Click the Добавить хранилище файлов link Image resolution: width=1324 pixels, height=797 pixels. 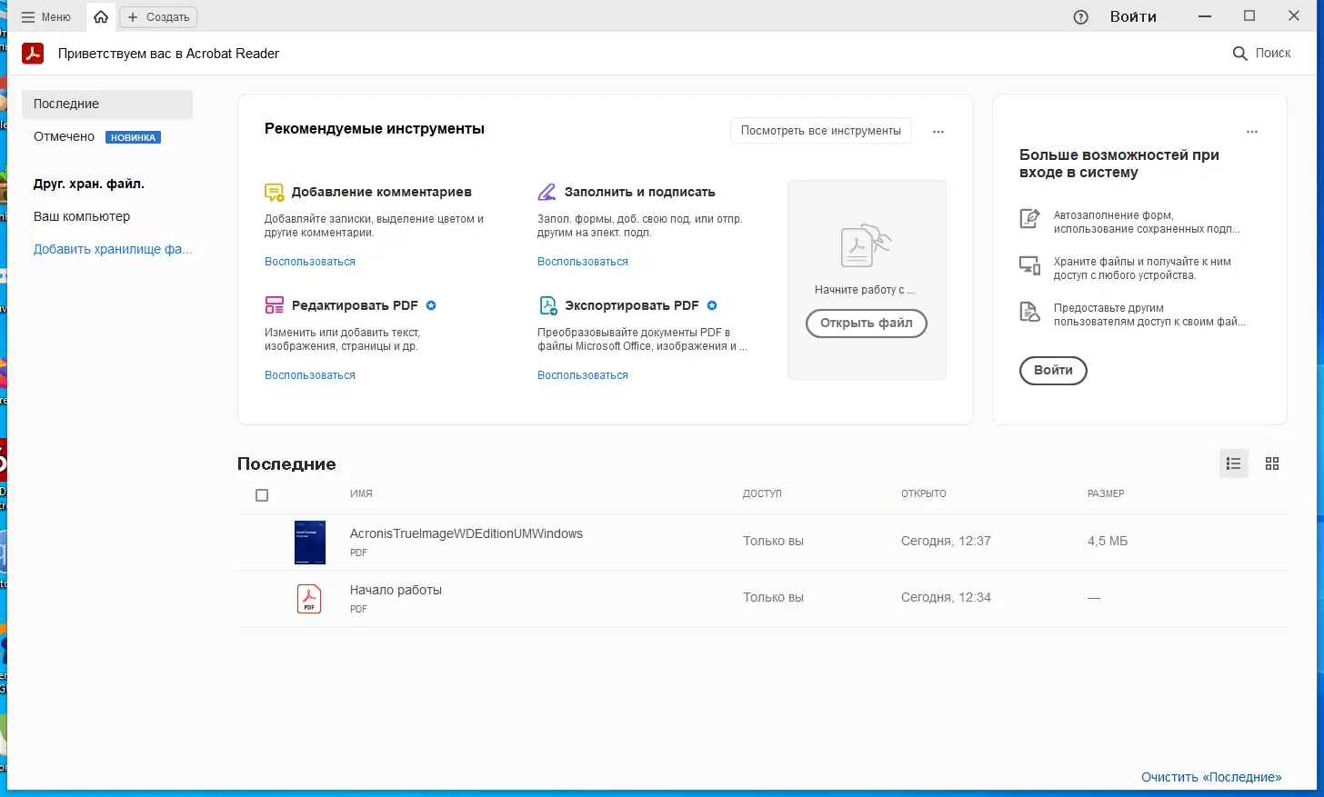point(113,249)
